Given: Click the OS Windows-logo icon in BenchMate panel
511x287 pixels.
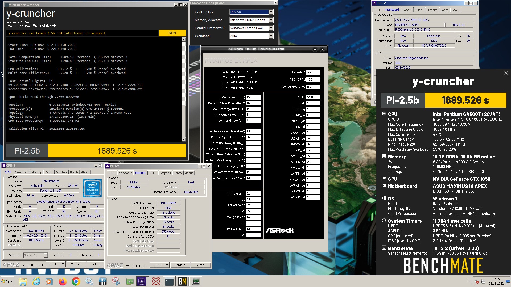Looking at the screenshot, I should (384, 198).
